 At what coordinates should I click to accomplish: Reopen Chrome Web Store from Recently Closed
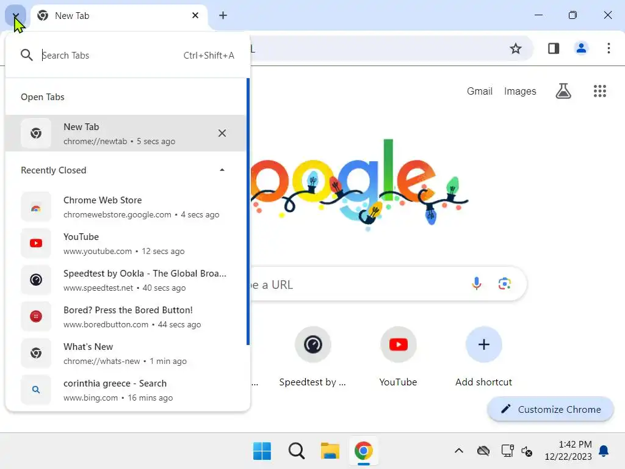[x=126, y=207]
